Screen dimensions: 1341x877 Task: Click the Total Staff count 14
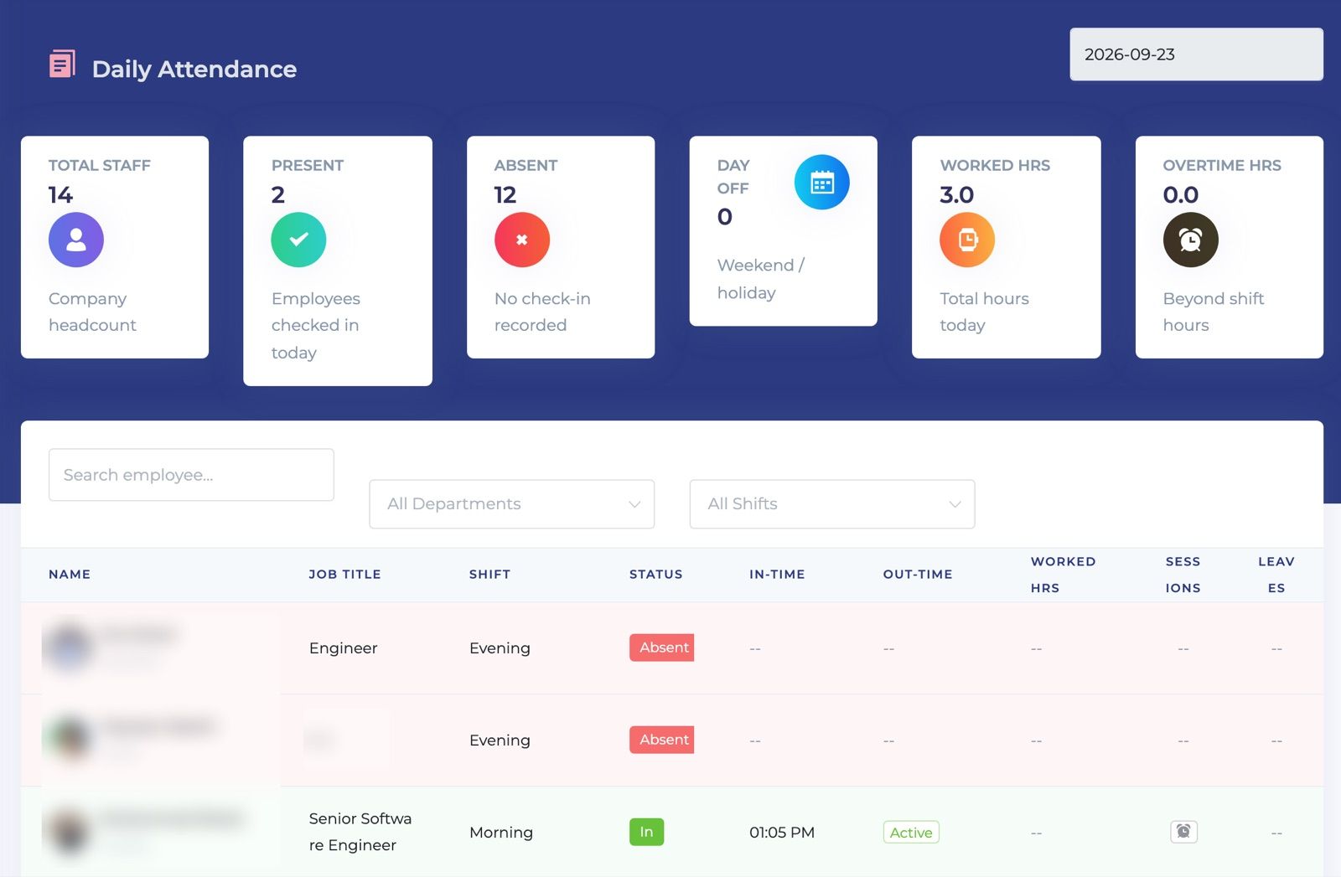60,194
